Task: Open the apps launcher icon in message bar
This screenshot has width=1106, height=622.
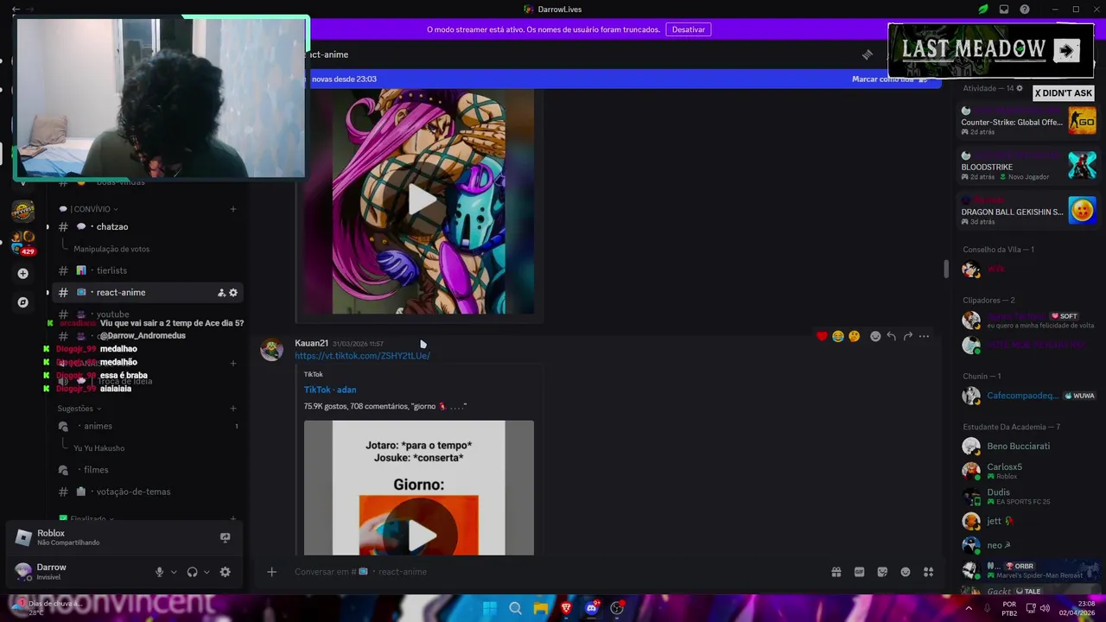Action: click(x=928, y=572)
